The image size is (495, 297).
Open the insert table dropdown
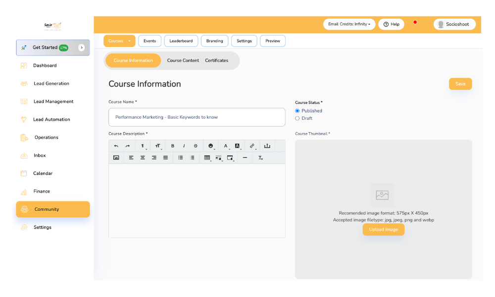(207, 158)
